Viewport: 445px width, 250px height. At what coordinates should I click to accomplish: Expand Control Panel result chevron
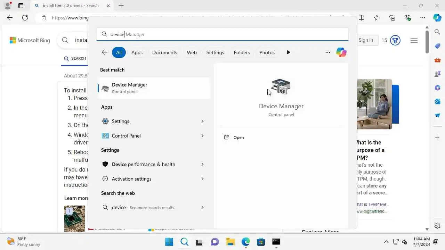[202, 136]
